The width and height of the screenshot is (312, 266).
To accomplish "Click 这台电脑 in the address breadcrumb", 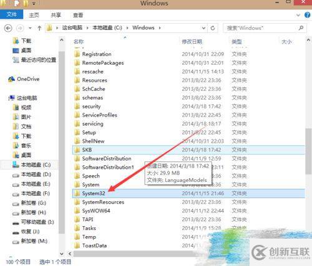I will 72,28.
